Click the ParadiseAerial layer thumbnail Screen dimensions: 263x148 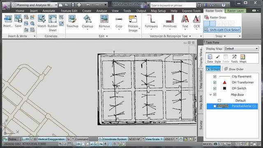223,106
